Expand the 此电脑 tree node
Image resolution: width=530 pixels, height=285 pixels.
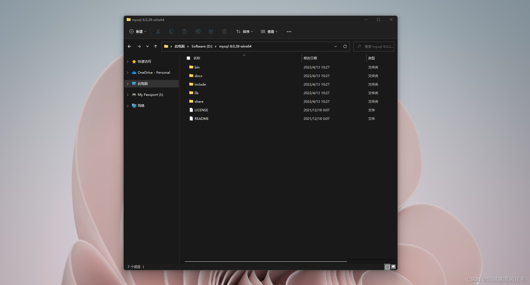(128, 84)
